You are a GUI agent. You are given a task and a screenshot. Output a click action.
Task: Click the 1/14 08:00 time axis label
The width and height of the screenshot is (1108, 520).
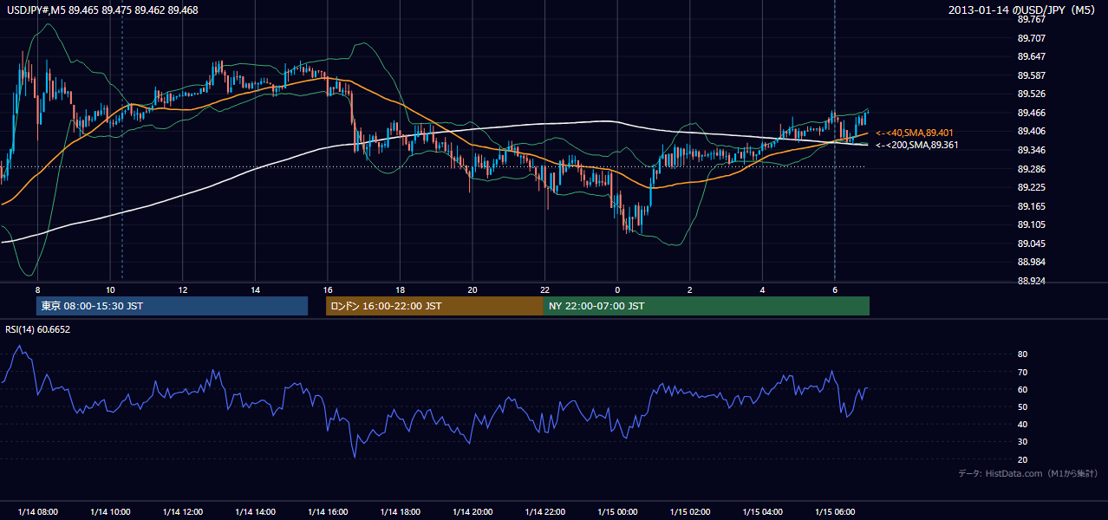tap(37, 512)
